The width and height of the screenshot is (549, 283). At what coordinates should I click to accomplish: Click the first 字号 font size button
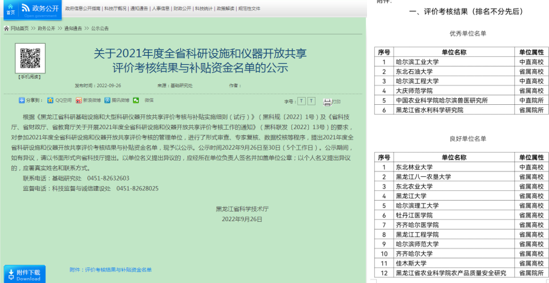[x=301, y=101]
